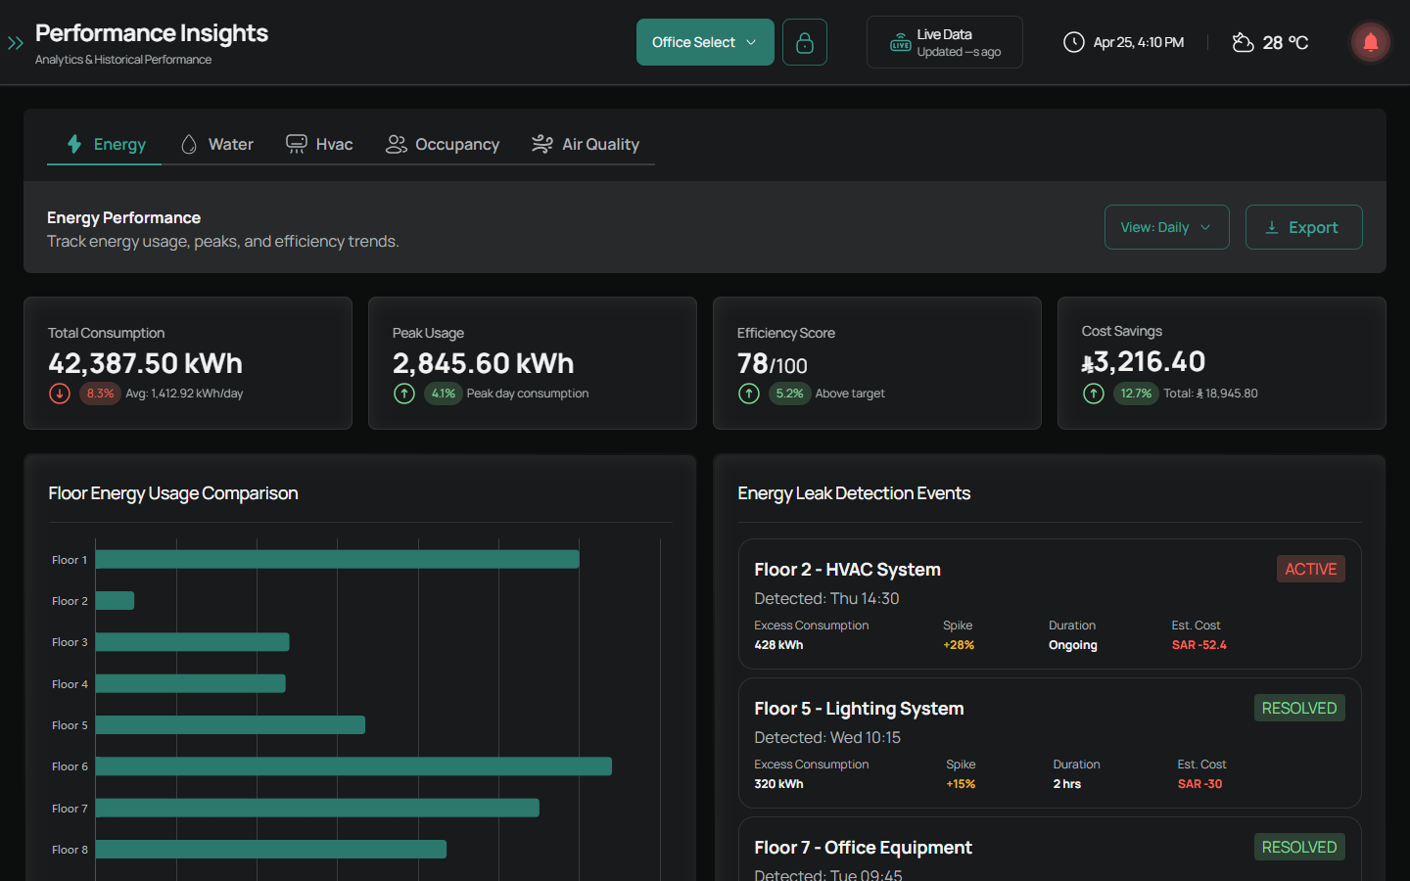This screenshot has width=1410, height=881.
Task: Click the 78/100 efficiency score
Action: 773,364
